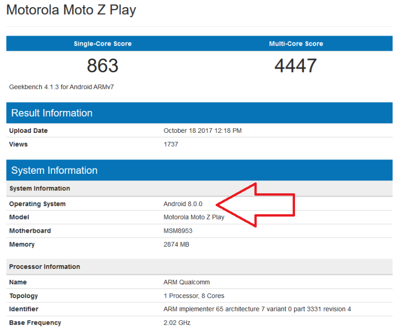Viewport: 397px width, 328px height.
Task: Select the MSM8953 value
Action: (178, 230)
